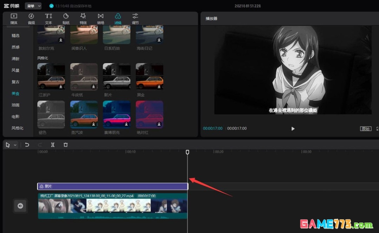Click the project title 202108151228
This screenshot has width=379, height=233.
click(x=248, y=6)
